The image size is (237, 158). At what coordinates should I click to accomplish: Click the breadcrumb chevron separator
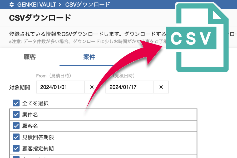tap(60, 4)
